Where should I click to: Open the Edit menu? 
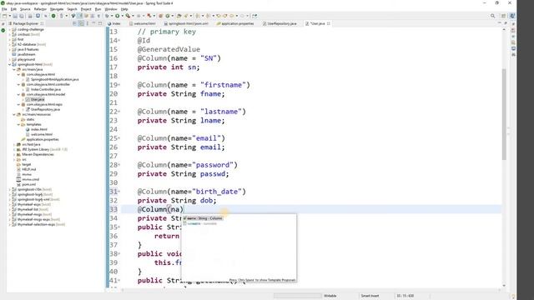point(13,9)
